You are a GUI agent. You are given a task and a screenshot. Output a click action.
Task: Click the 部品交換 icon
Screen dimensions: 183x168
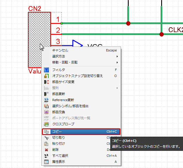click(x=46, y=112)
